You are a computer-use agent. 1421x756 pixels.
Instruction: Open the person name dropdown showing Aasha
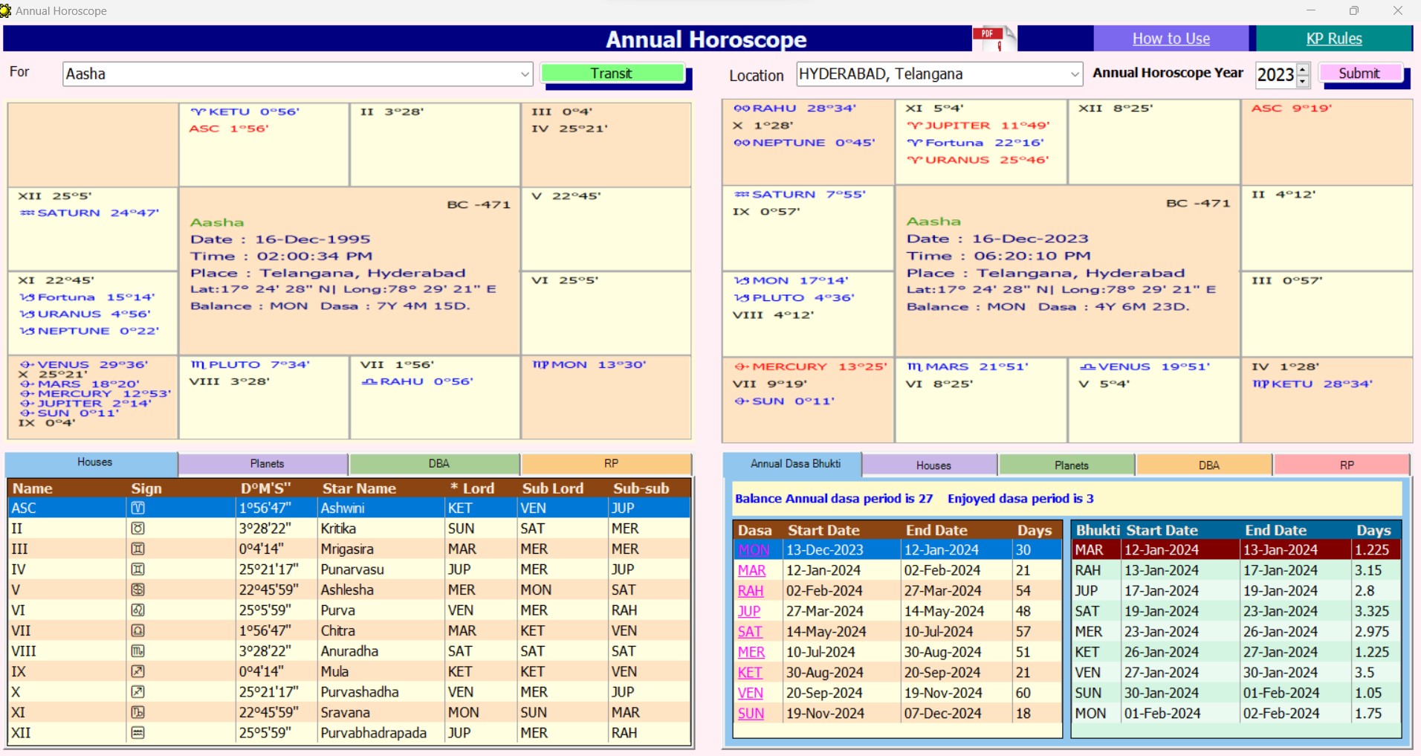525,74
